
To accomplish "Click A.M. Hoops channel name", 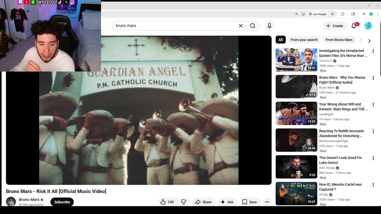I will pyautogui.click(x=327, y=168).
